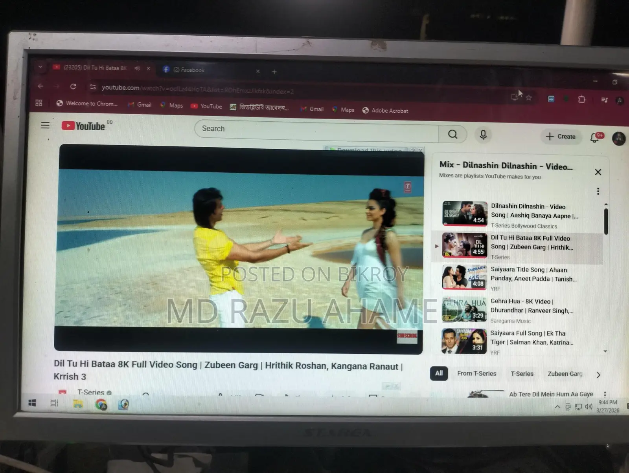The width and height of the screenshot is (629, 473).
Task: Open Gehra Hua 8K Video title
Action: (532, 306)
